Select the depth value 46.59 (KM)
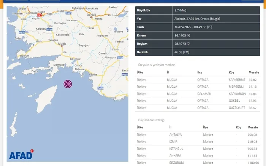The height and width of the screenshot is (166, 266). tap(182, 52)
